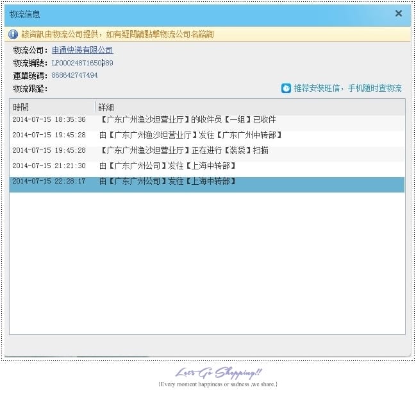
Task: Click the notice text 該資訊由物流公司提供
Action: (60, 34)
